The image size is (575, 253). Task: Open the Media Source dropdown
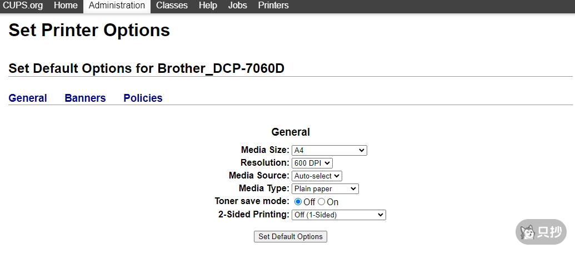317,176
